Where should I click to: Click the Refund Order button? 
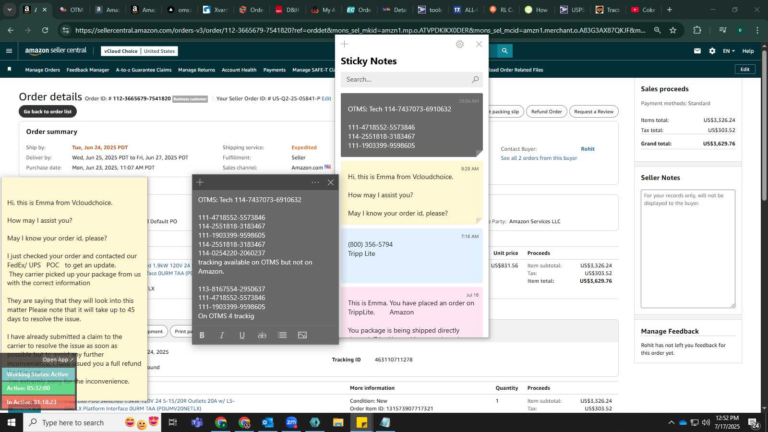pyautogui.click(x=546, y=111)
